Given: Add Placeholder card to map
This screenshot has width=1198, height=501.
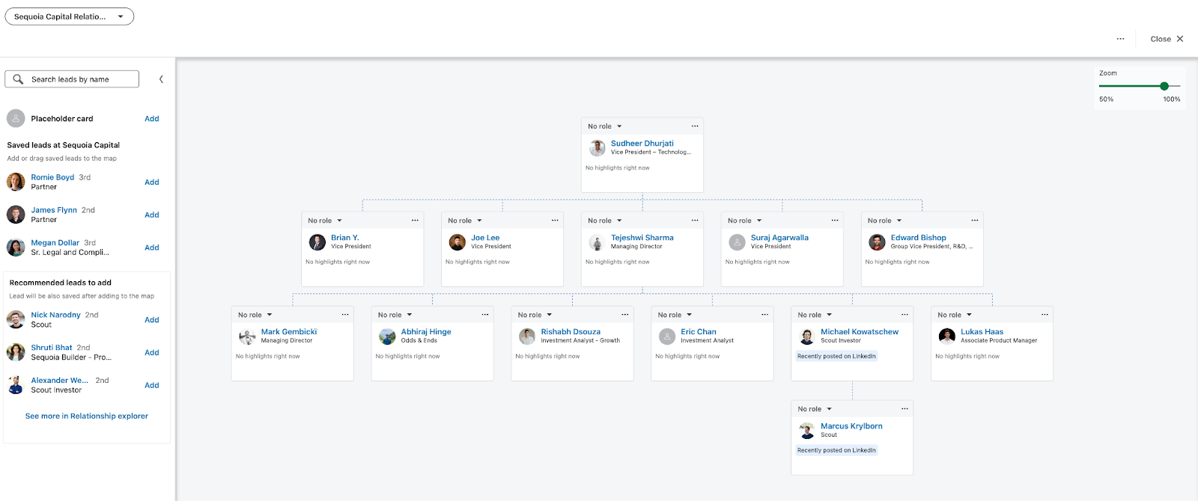Looking at the screenshot, I should coord(152,119).
